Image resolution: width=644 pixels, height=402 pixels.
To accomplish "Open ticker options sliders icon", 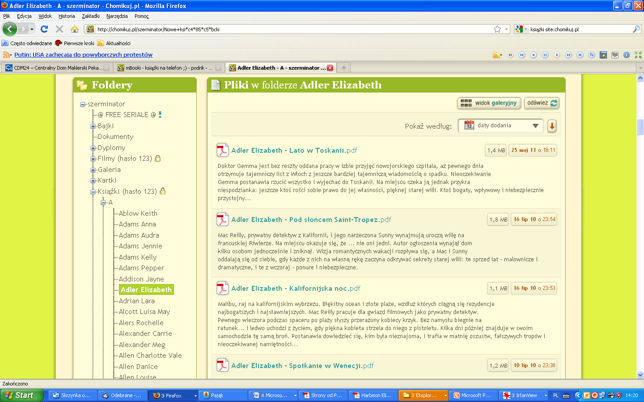I will (615, 55).
